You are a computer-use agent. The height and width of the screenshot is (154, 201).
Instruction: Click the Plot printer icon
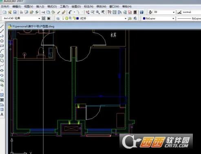(x=21, y=12)
